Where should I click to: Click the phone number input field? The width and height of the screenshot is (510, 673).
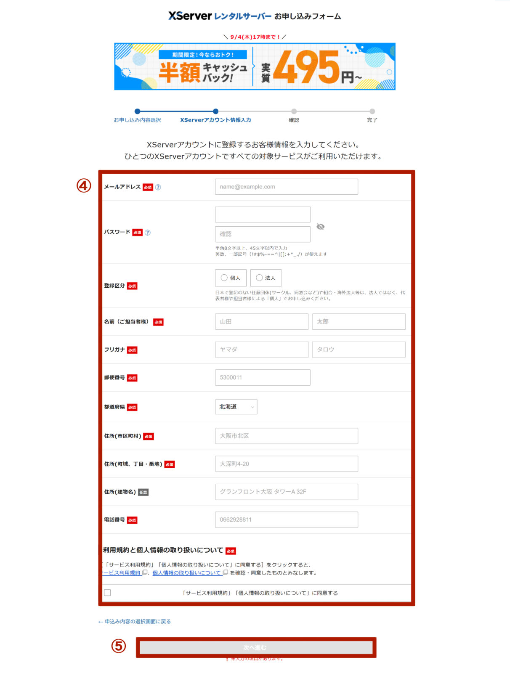point(286,519)
